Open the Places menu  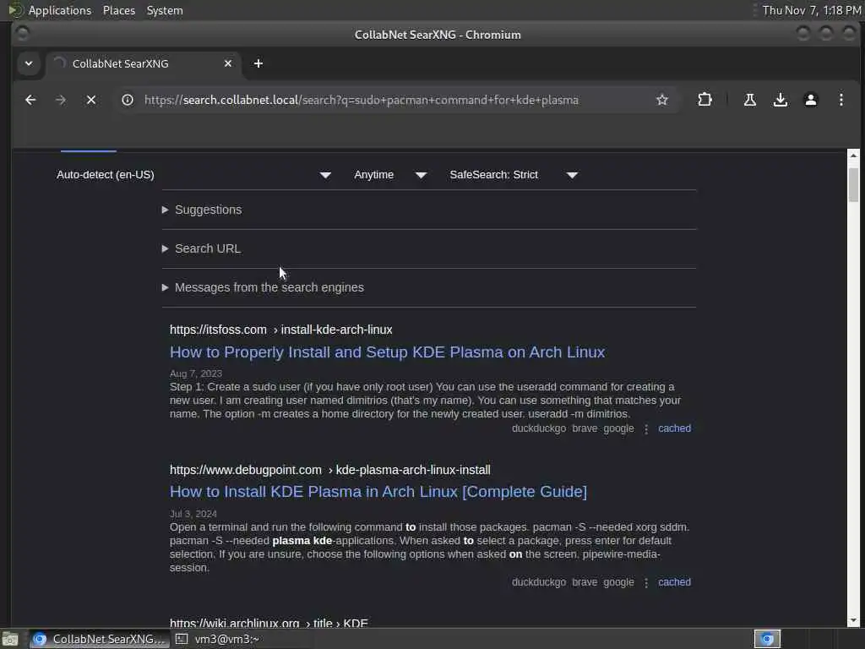tap(119, 10)
